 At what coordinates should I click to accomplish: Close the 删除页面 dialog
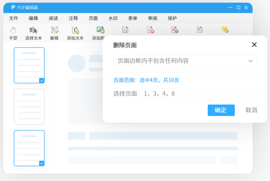coord(254,45)
